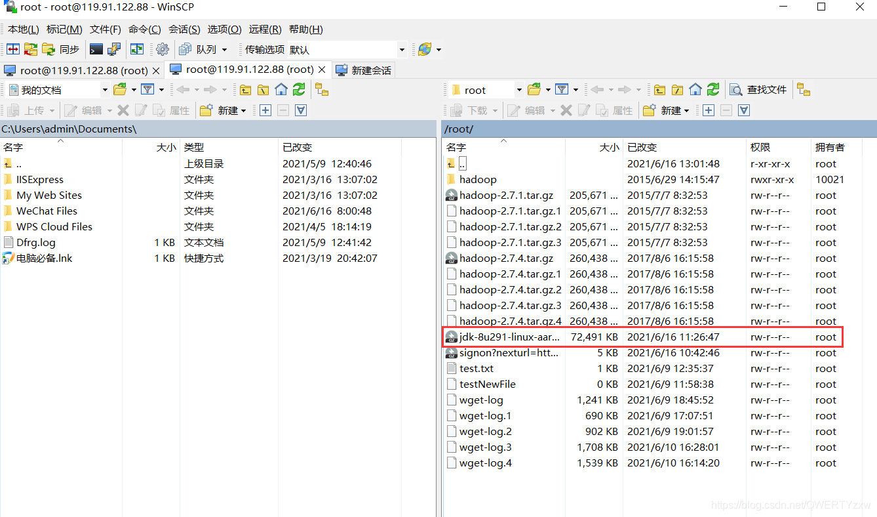
Task: Open the 新建会话 new session tab
Action: click(x=364, y=70)
